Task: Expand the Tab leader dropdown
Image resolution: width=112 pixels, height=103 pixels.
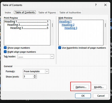Action: 52,56
